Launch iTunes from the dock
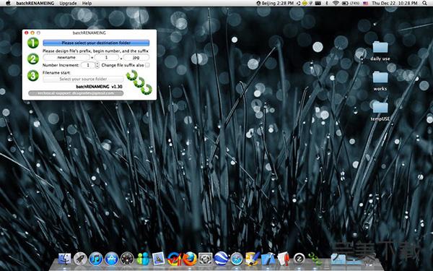This screenshot has width=433, height=271. 96,259
